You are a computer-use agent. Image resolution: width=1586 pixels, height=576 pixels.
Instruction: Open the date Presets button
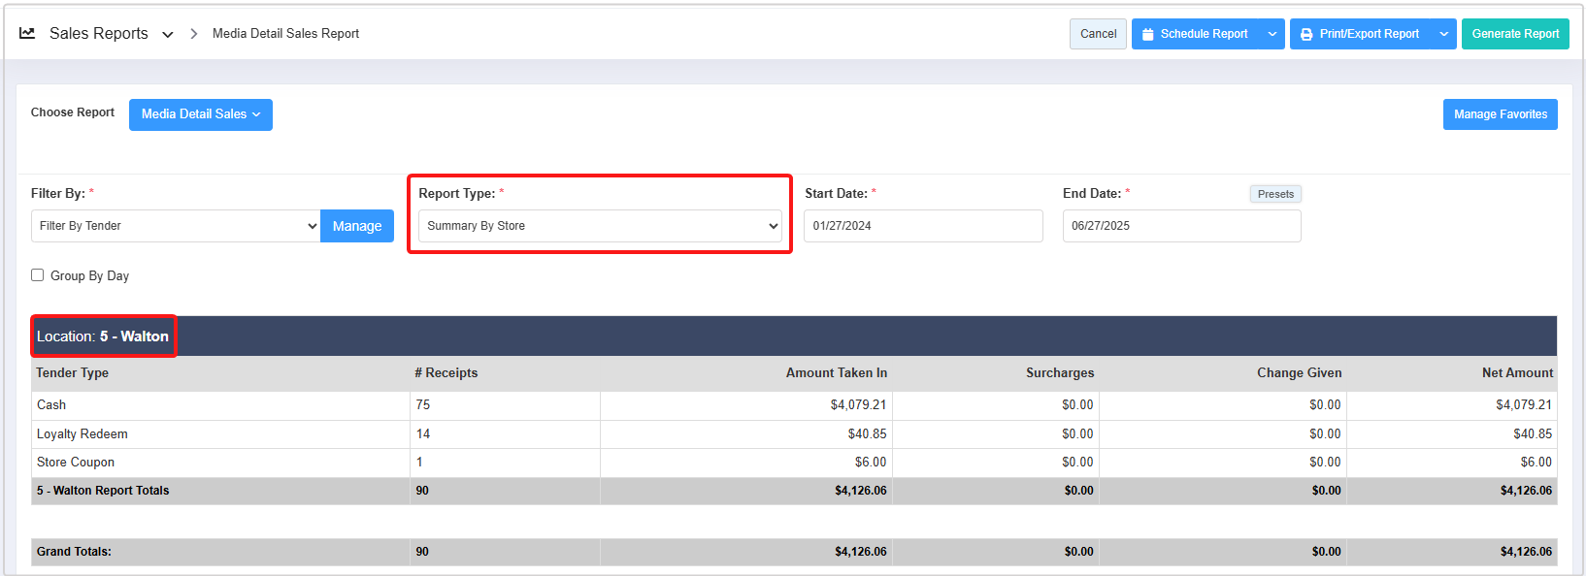[x=1274, y=194]
